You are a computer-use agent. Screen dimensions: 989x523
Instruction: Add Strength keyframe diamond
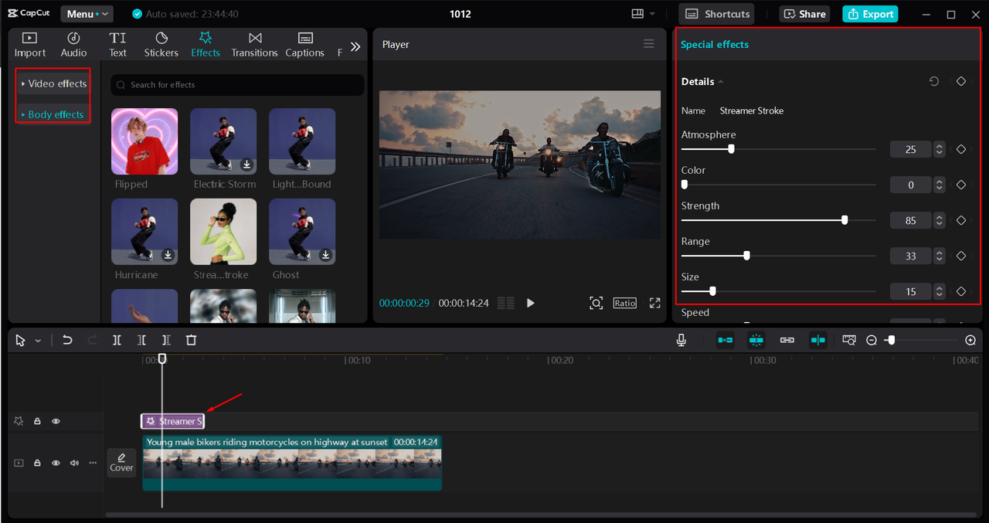coord(961,220)
